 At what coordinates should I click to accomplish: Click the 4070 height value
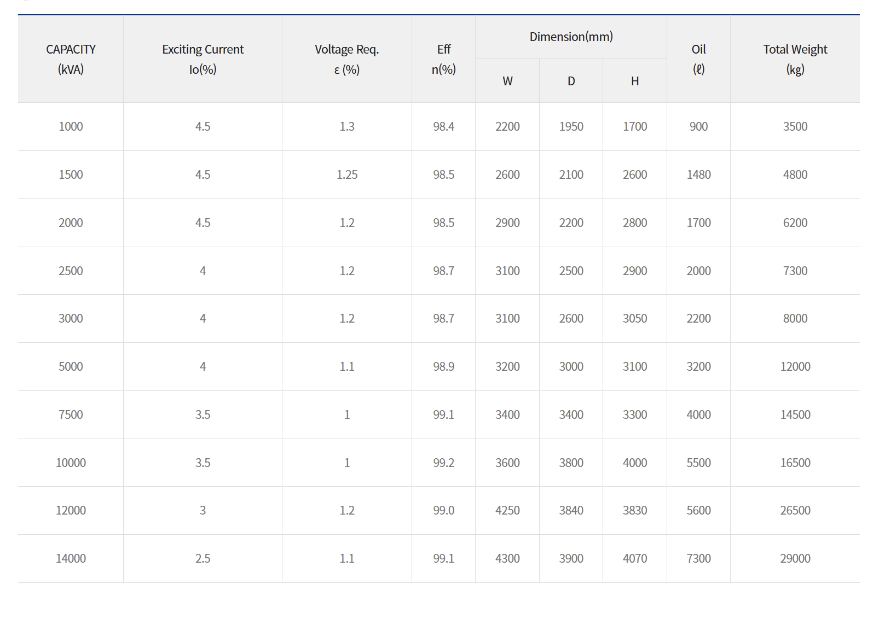coord(635,558)
